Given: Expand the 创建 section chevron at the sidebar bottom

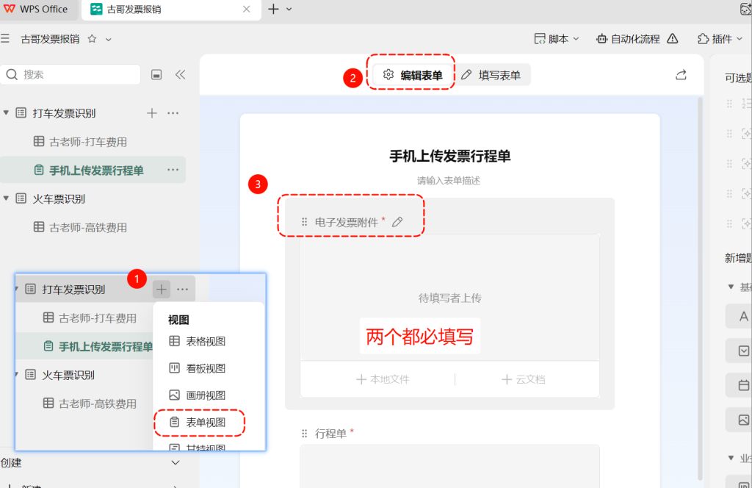Looking at the screenshot, I should (176, 462).
